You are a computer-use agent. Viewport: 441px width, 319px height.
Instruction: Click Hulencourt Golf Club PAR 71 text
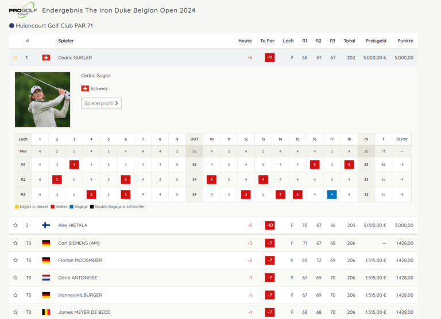pos(55,26)
